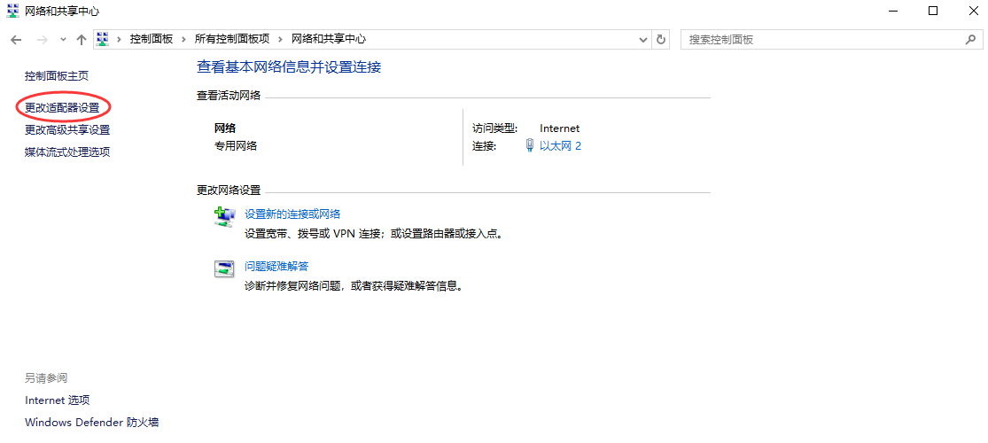This screenshot has height=443, width=988.
Task: Click the up-one-level arrow
Action: tap(82, 40)
